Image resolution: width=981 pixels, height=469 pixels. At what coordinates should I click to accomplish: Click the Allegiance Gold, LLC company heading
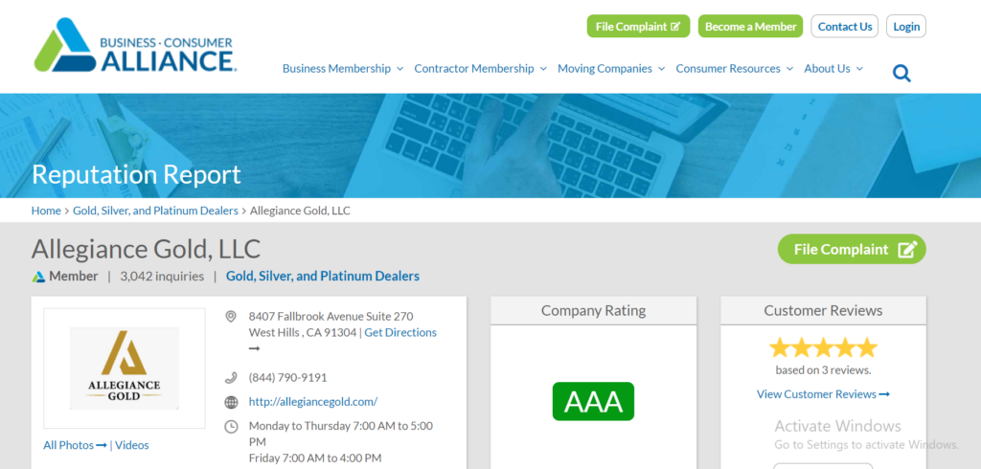146,249
